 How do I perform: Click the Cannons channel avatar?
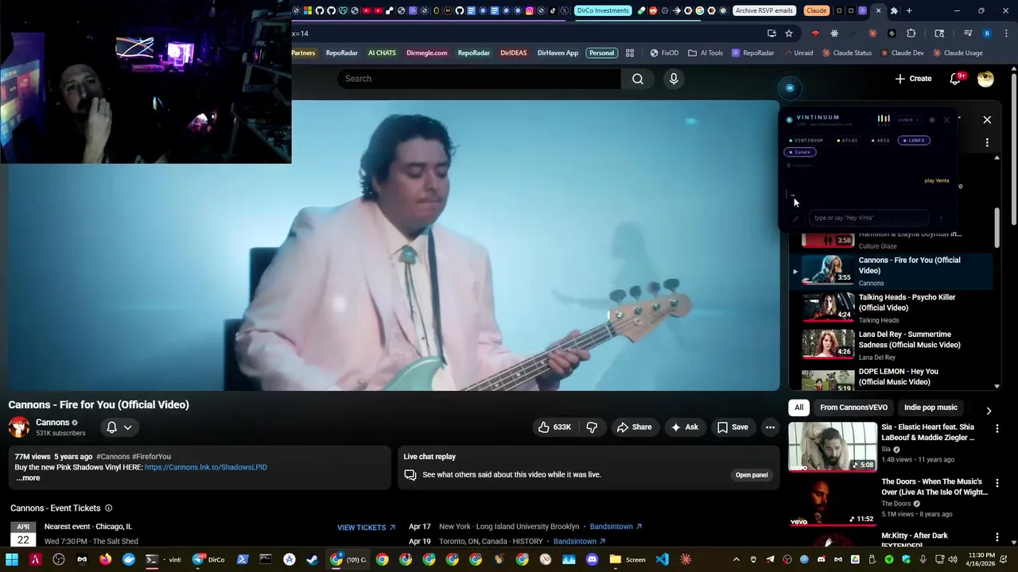point(19,427)
